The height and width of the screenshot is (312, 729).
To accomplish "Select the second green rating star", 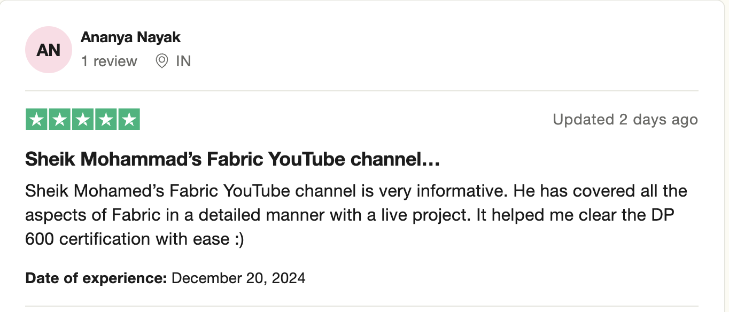I will (60, 119).
